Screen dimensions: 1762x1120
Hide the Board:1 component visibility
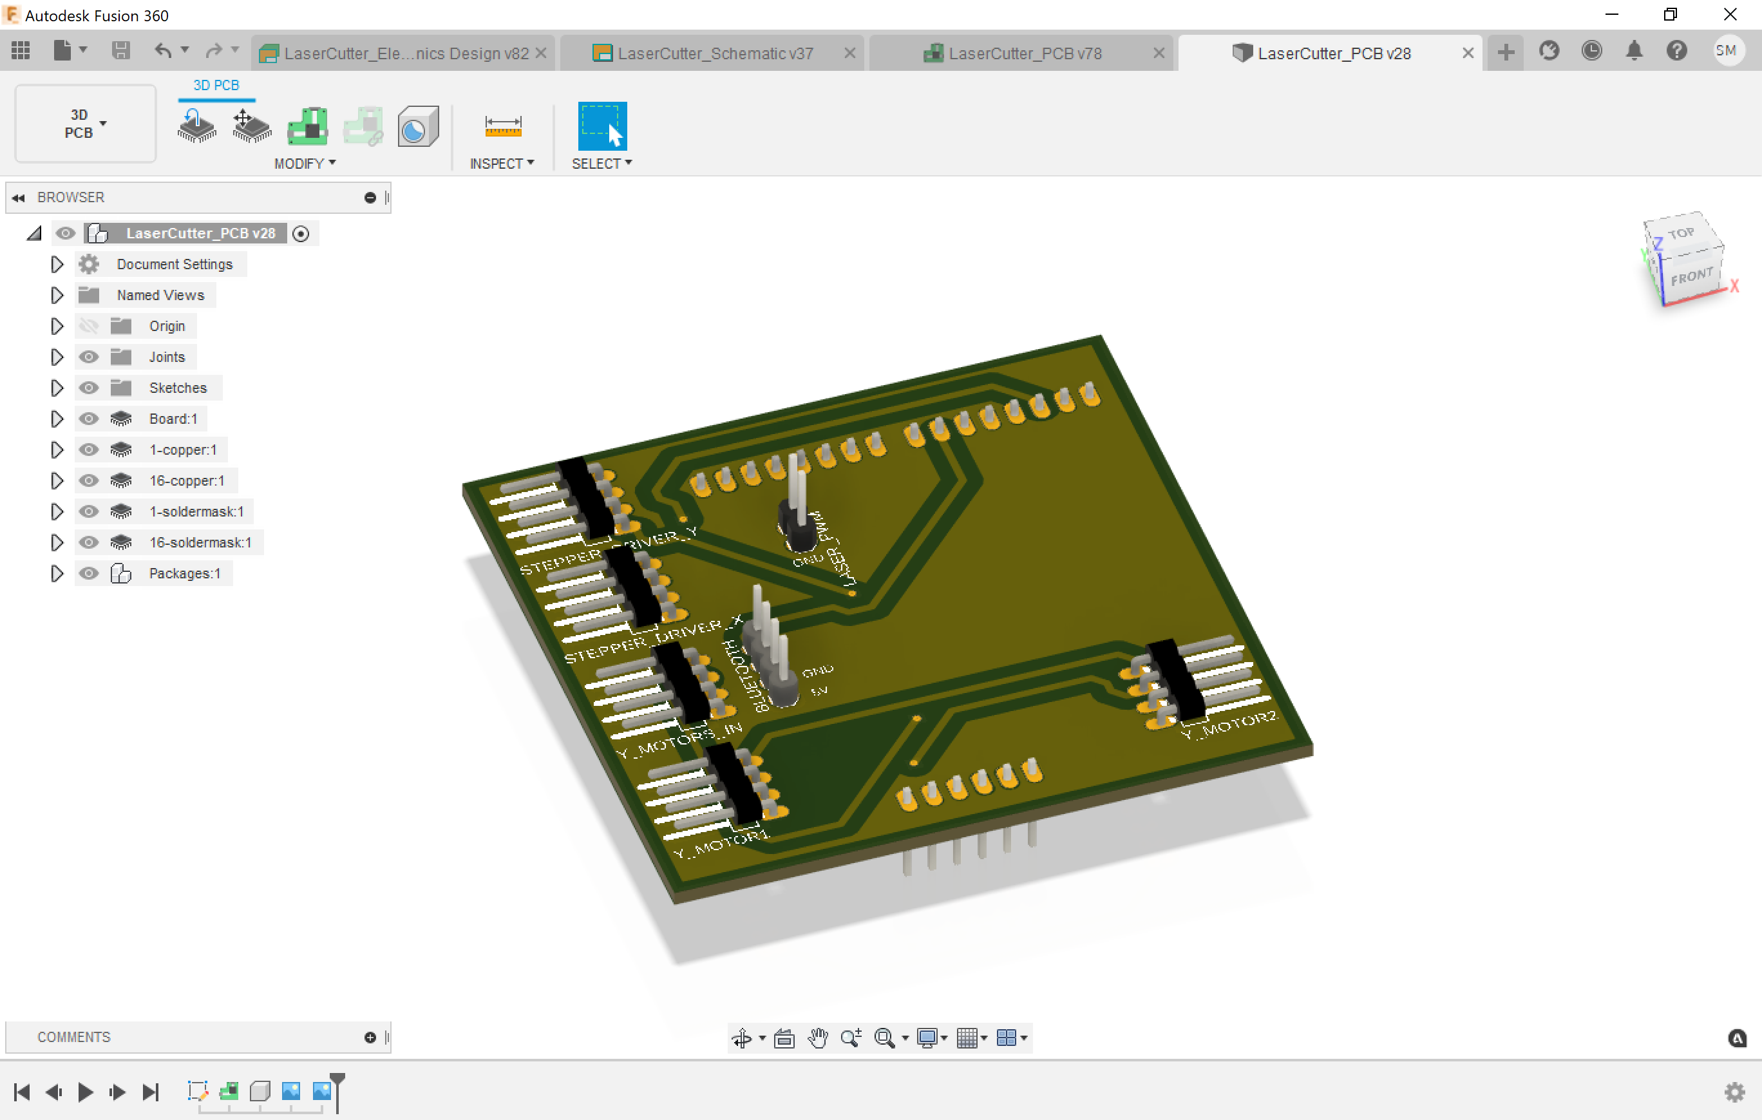point(88,419)
